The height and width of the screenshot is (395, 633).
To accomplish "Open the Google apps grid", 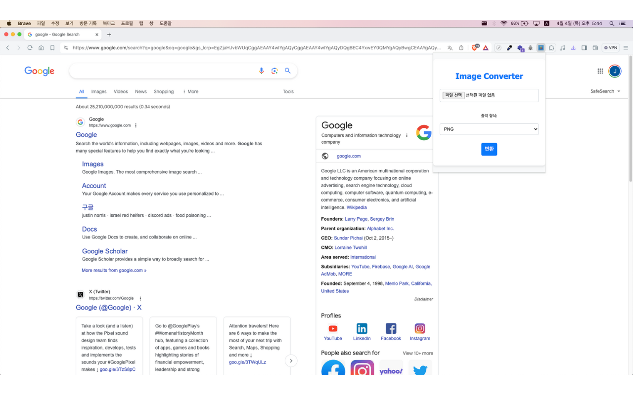I will pos(600,71).
